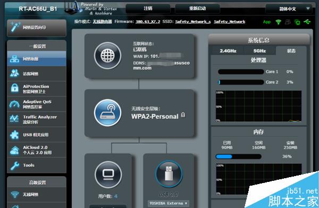Click the internet globe status icon
This screenshot has height=208, width=319.
(x=107, y=55)
